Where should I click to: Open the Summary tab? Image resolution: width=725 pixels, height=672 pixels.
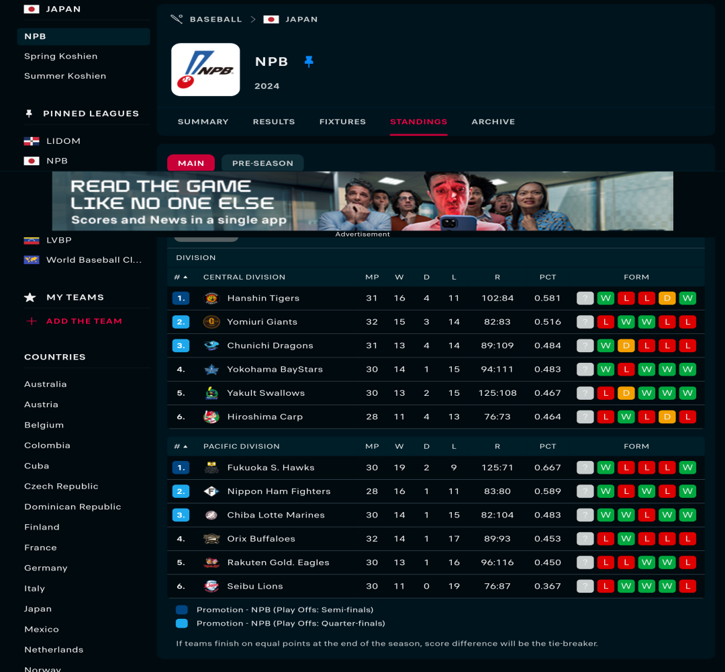pyautogui.click(x=203, y=122)
